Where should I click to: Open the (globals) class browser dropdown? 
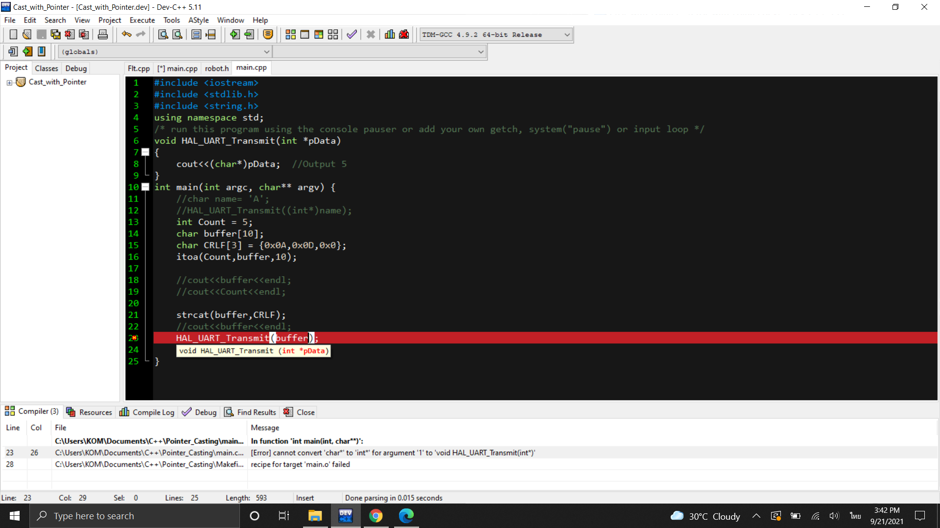pos(267,51)
